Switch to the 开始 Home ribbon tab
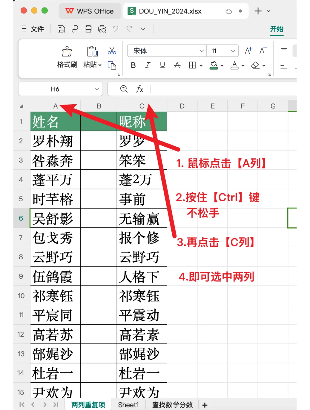The image size is (310, 410). pyautogui.click(x=277, y=29)
